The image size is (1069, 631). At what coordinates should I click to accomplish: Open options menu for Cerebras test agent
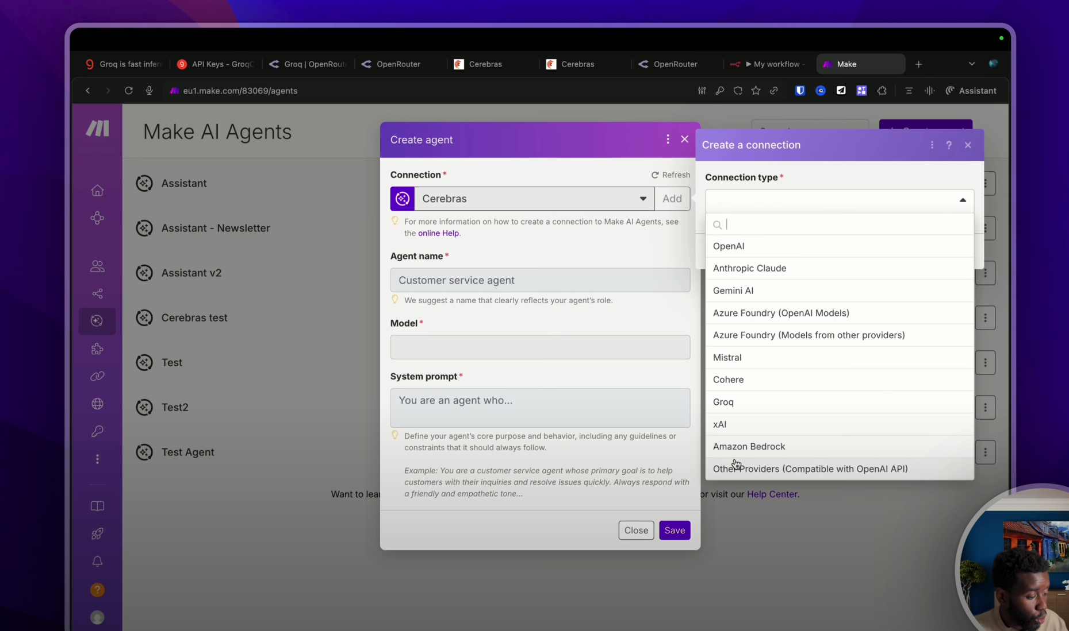click(985, 318)
